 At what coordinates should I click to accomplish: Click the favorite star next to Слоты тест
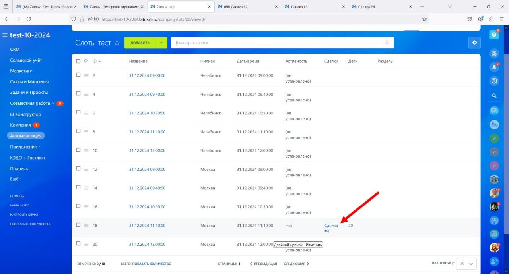117,43
